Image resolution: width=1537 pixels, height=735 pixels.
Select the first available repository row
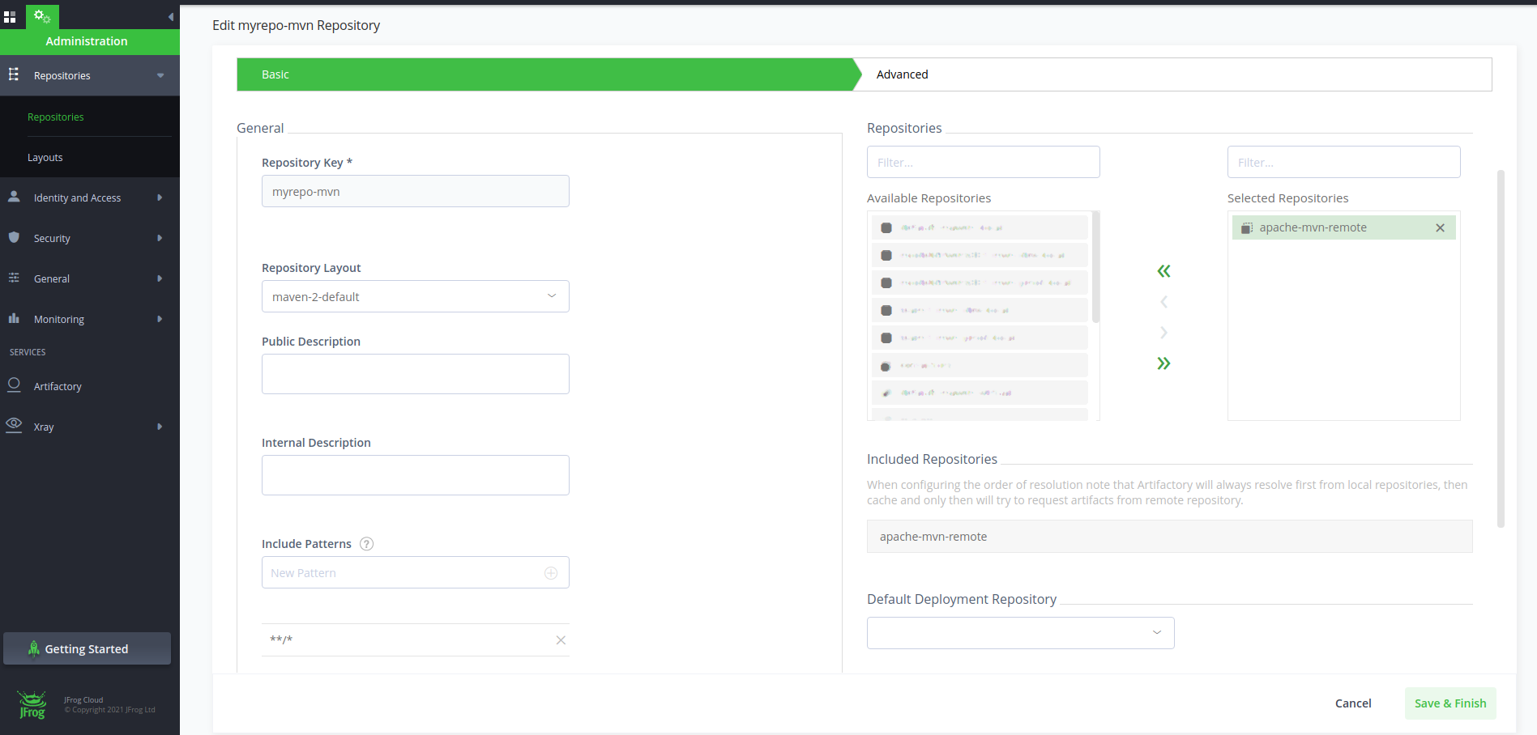pos(980,227)
